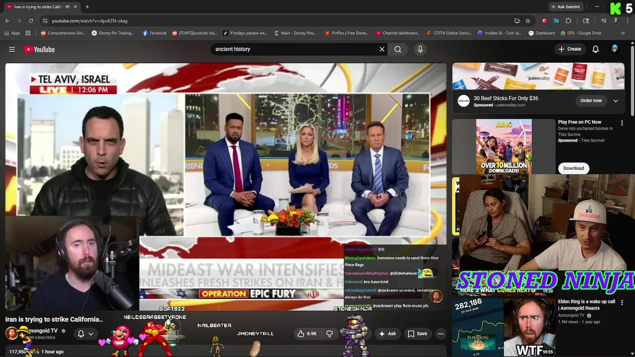Open the GFX - Google Drive bookmark
The width and height of the screenshot is (635, 357).
581,33
